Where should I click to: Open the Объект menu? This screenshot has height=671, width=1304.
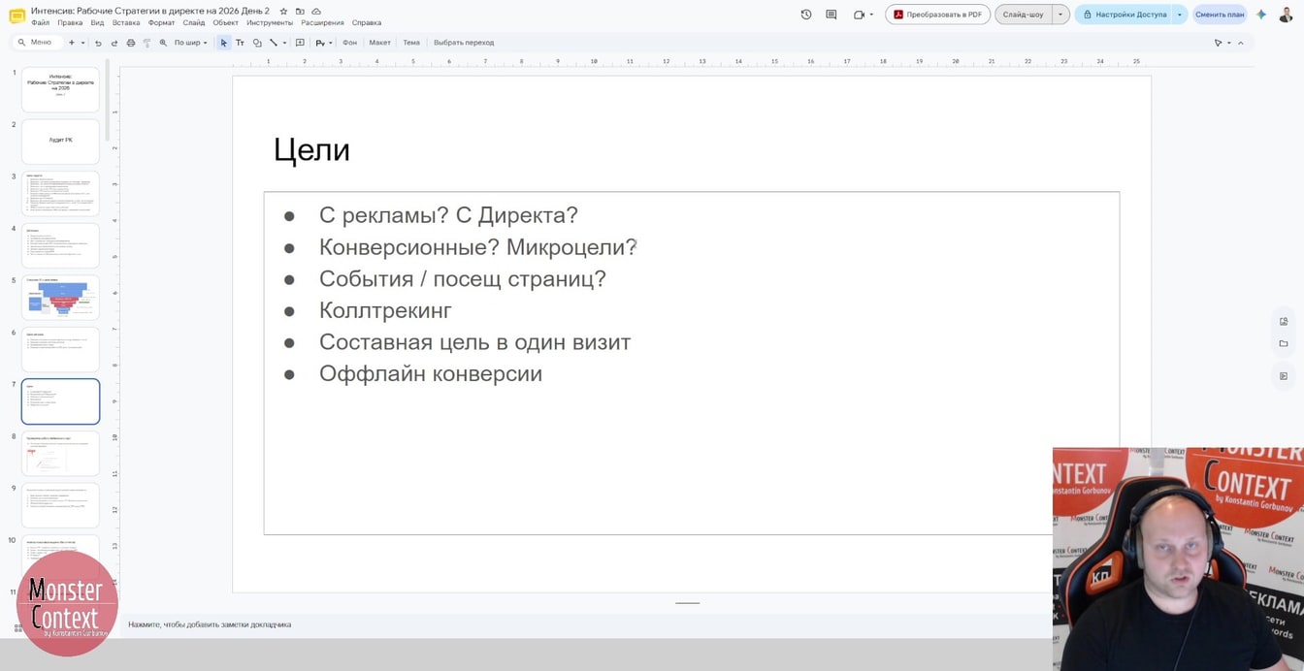[225, 22]
